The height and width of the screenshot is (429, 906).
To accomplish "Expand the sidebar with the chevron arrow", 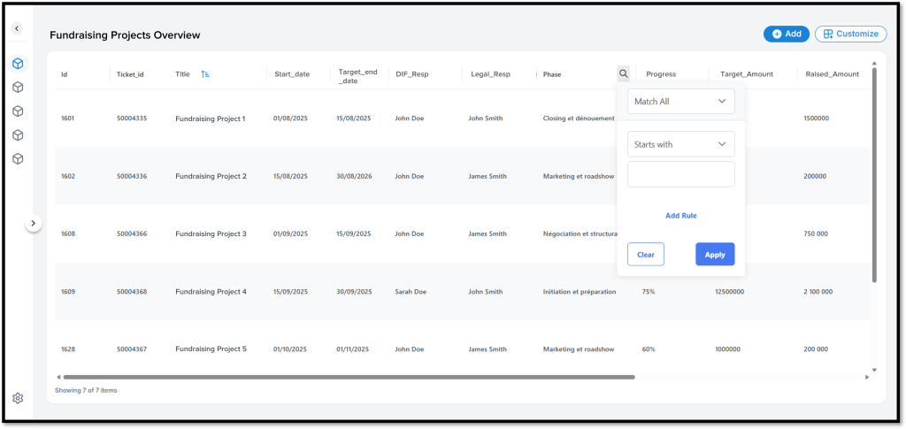I will [x=33, y=224].
